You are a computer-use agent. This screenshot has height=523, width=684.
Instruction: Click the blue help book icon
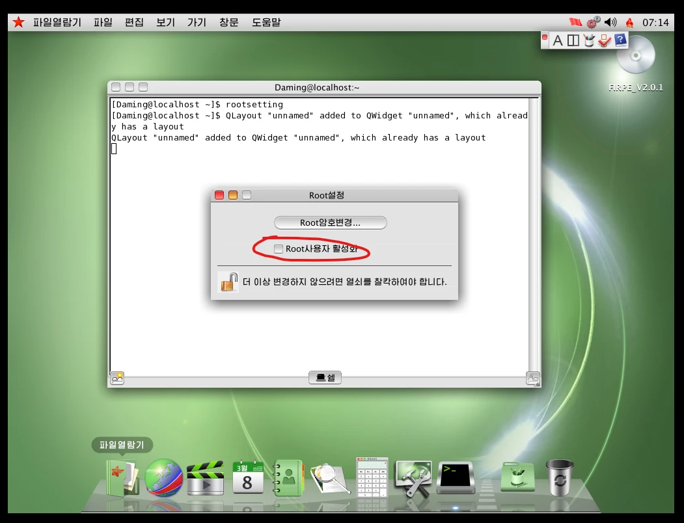pos(620,41)
